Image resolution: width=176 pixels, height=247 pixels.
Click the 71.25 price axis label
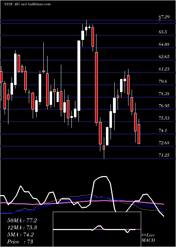[x=164, y=155]
